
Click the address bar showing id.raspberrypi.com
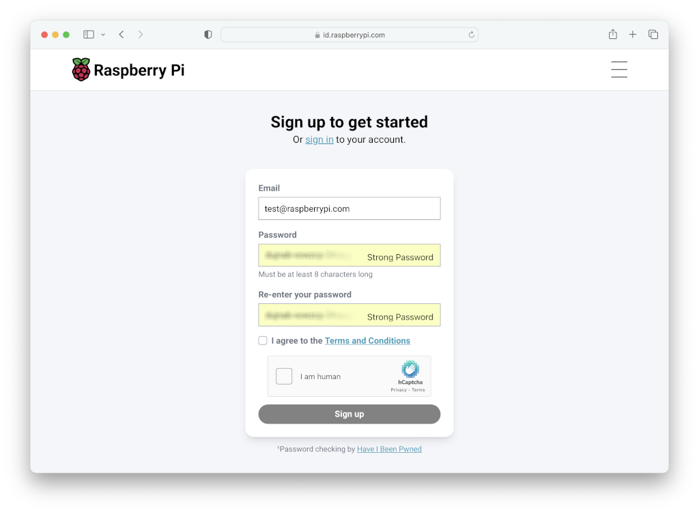(349, 35)
